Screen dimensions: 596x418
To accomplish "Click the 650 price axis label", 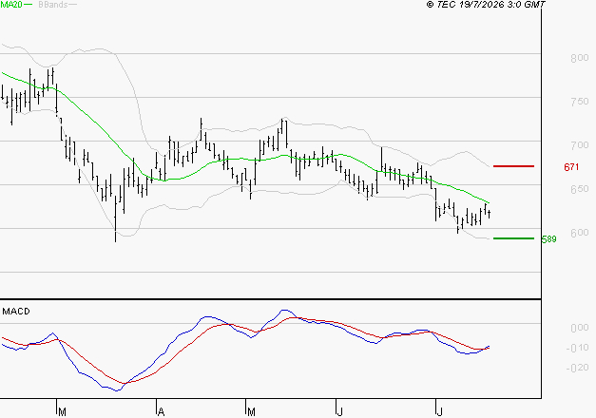I will (580, 189).
